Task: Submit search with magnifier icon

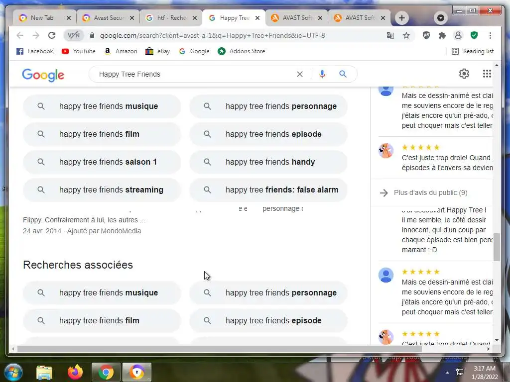Action: click(343, 74)
